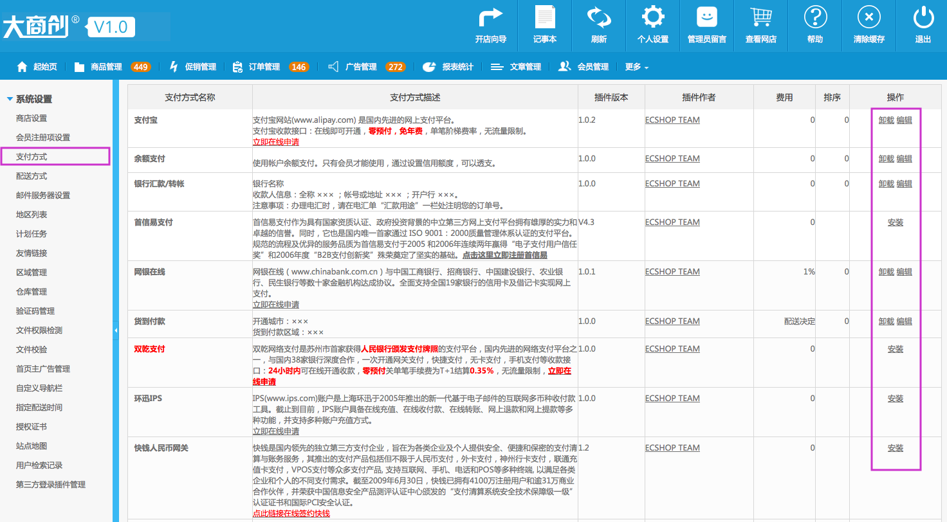Click 点击这里立即注册首信易 link
947x522 pixels.
tap(505, 255)
